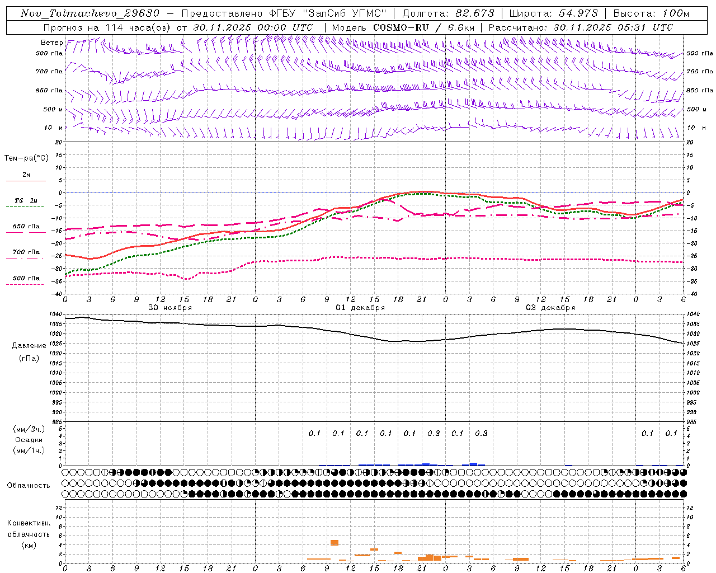Click the 850 гПа temperature legend entry
Screen dimensions: 716x573
26,227
